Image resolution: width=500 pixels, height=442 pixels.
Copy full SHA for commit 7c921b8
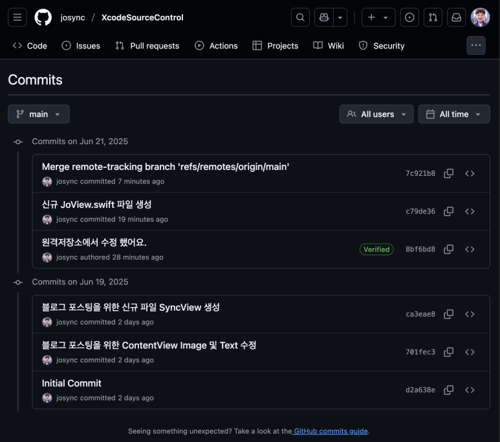click(x=449, y=173)
